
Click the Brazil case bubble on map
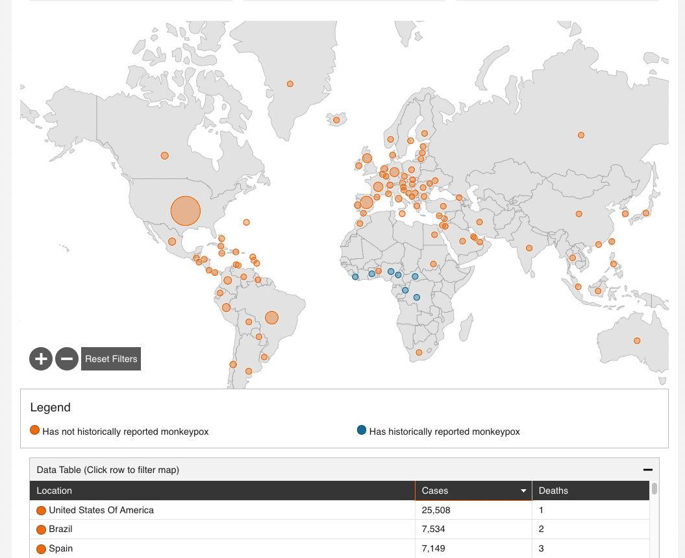pyautogui.click(x=271, y=318)
